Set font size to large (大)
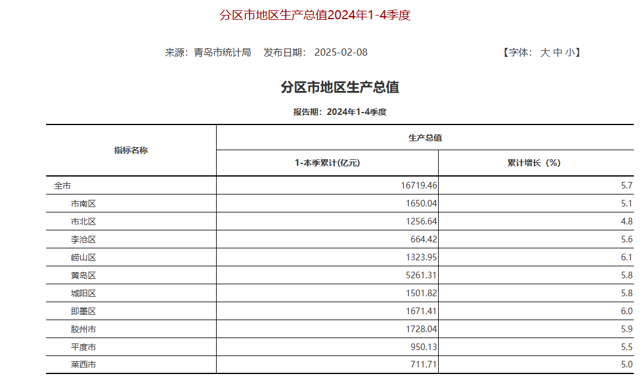 [x=545, y=53]
